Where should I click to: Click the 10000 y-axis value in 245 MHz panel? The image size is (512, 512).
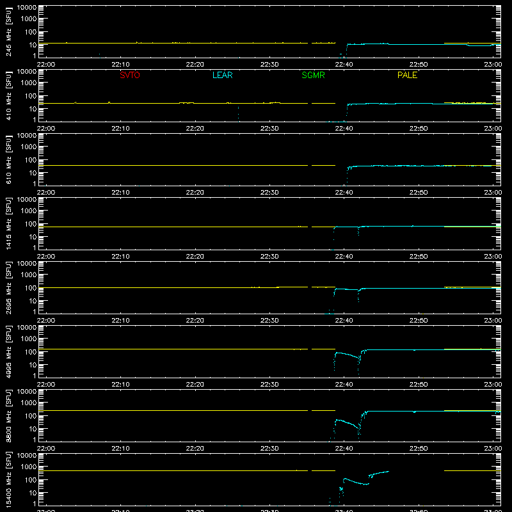pyautogui.click(x=27, y=8)
